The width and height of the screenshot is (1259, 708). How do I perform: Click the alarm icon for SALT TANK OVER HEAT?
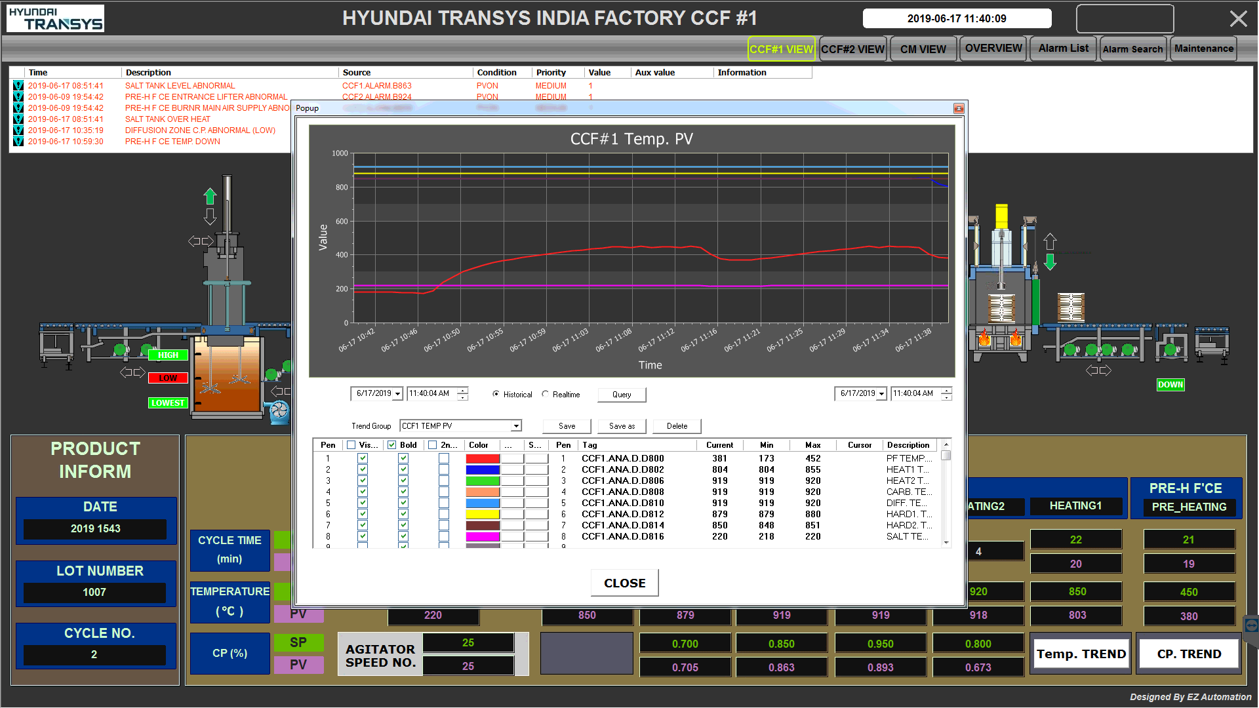tap(18, 119)
